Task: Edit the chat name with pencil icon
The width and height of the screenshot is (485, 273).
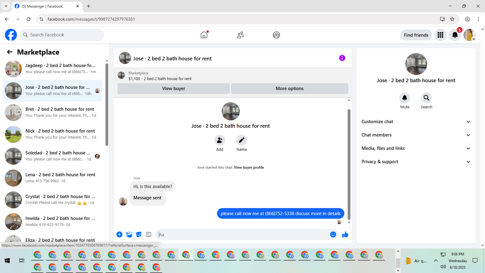Action: pos(242,140)
